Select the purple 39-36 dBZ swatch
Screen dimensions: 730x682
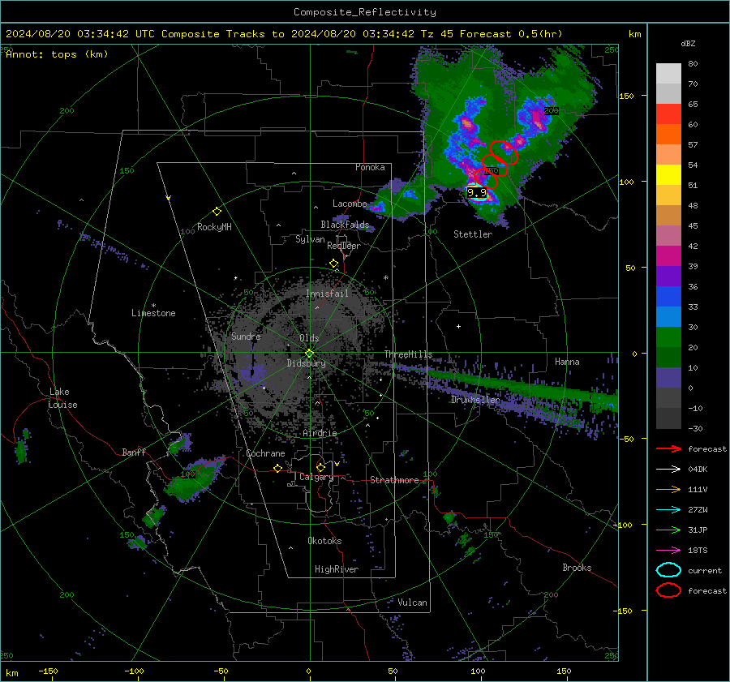668,277
